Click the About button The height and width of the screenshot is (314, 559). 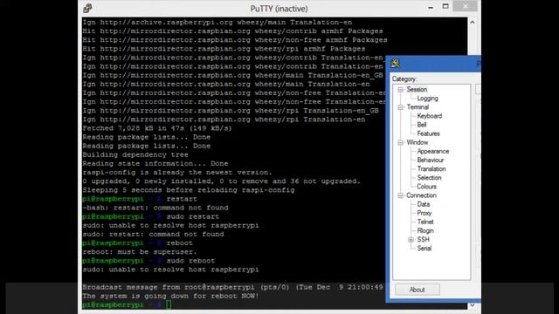(x=418, y=290)
